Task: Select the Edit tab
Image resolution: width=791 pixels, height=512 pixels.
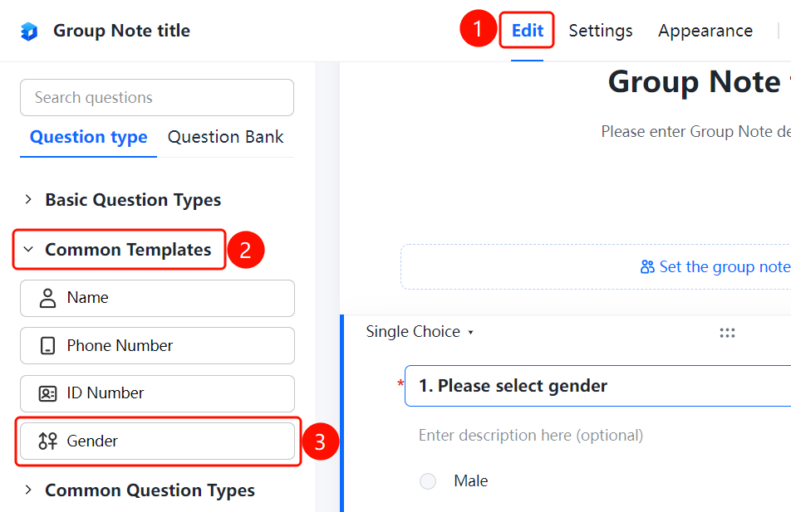Action: [527, 31]
